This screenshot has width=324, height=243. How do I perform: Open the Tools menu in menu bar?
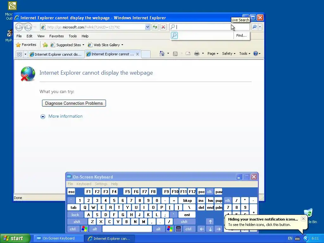[x=73, y=36]
